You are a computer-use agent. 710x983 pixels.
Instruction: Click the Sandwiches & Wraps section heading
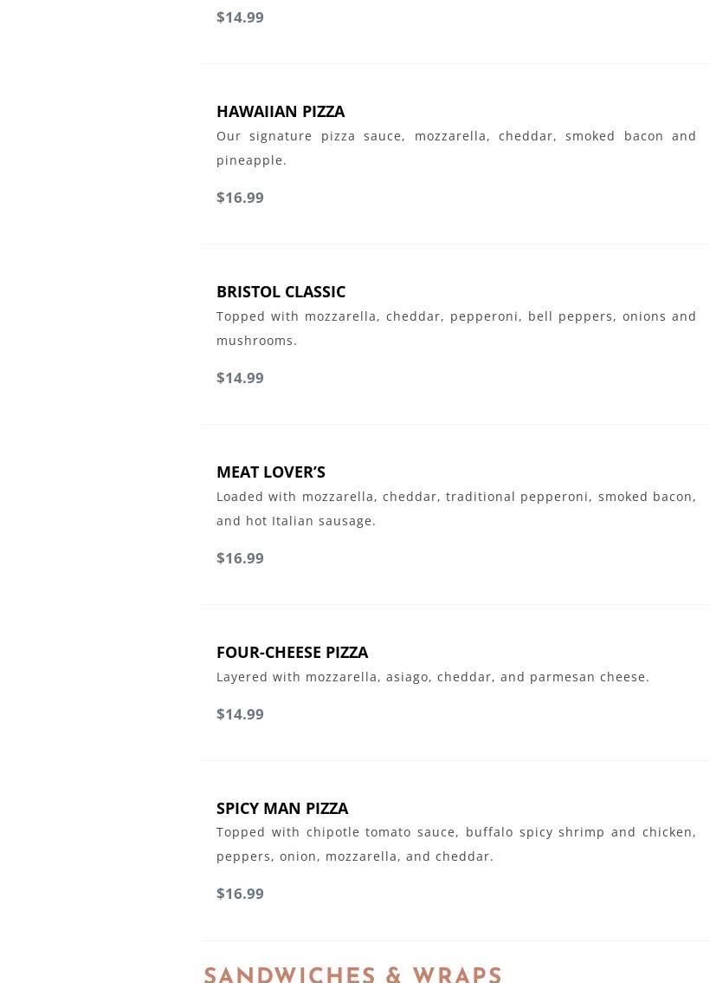tap(352, 974)
